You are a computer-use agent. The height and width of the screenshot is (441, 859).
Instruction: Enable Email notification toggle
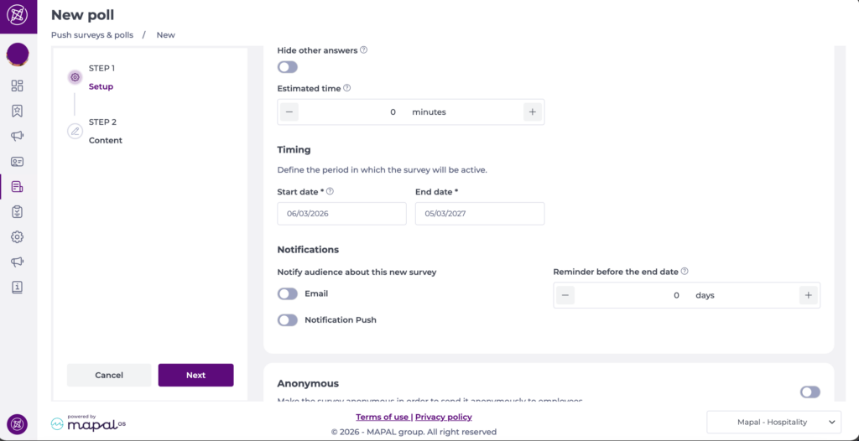288,293
